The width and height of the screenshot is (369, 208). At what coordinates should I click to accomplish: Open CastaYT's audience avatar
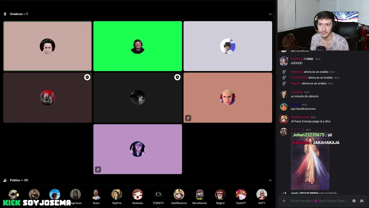241,194
